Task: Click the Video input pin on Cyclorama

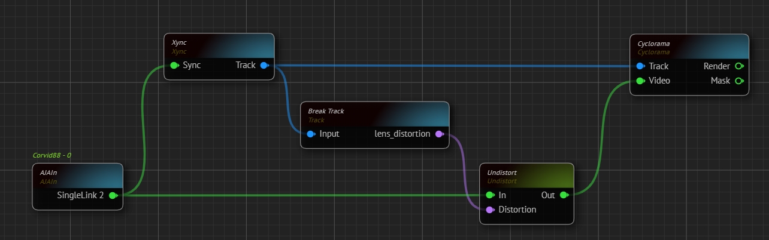Action: pos(640,81)
